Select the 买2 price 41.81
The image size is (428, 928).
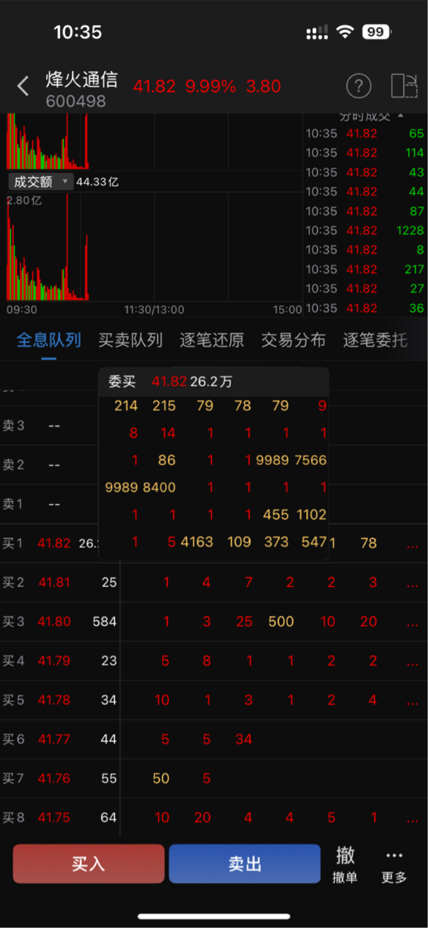click(x=54, y=582)
